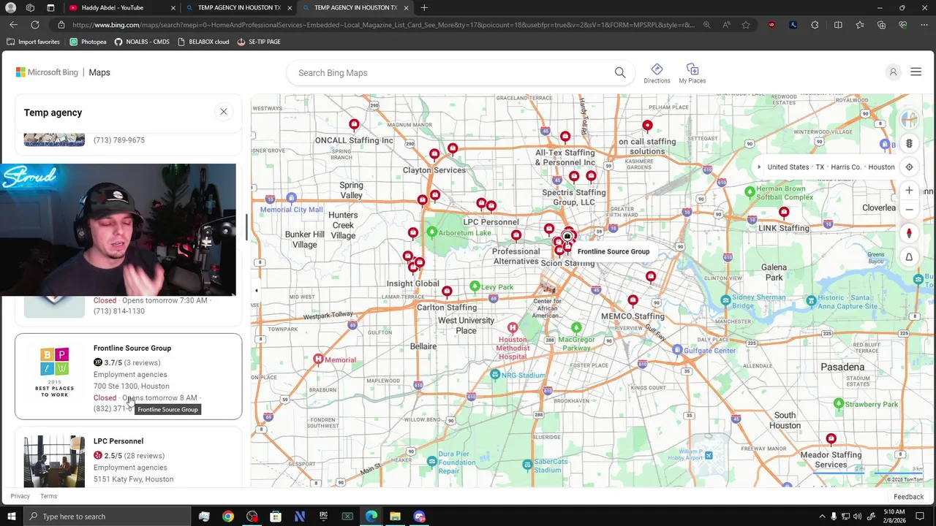
Task: Collapse the results side panel arrow
Action: pos(256,291)
